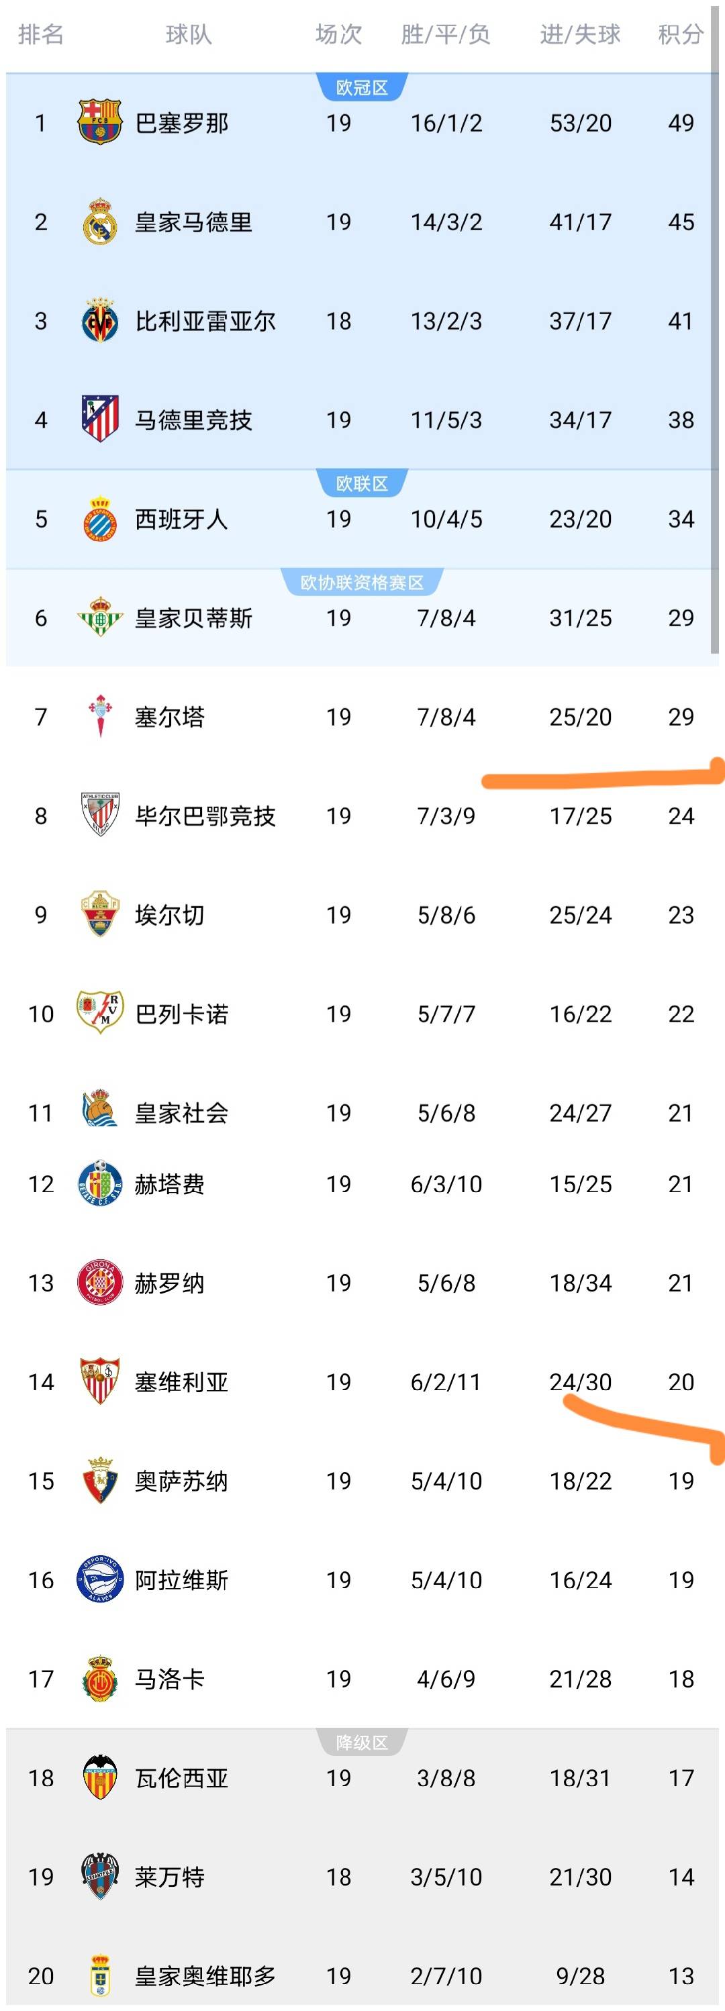The image size is (725, 2011).
Task: Click the 积分 column header
Action: [681, 34]
